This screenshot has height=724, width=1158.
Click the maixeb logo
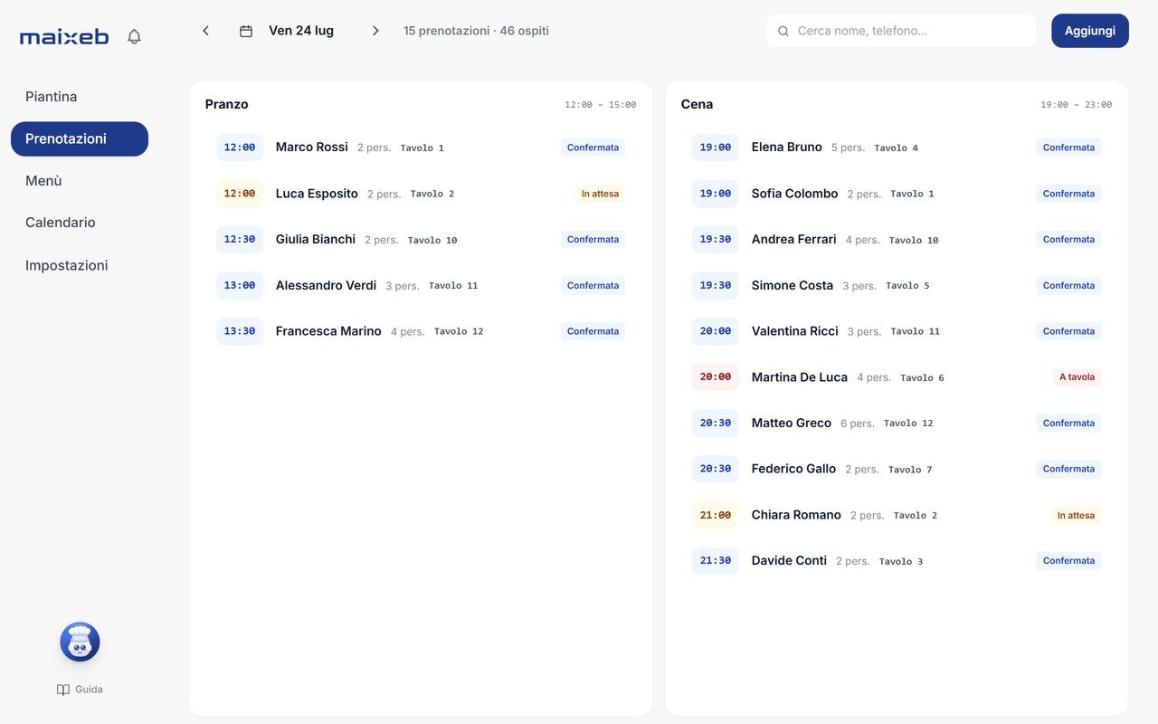tap(64, 37)
